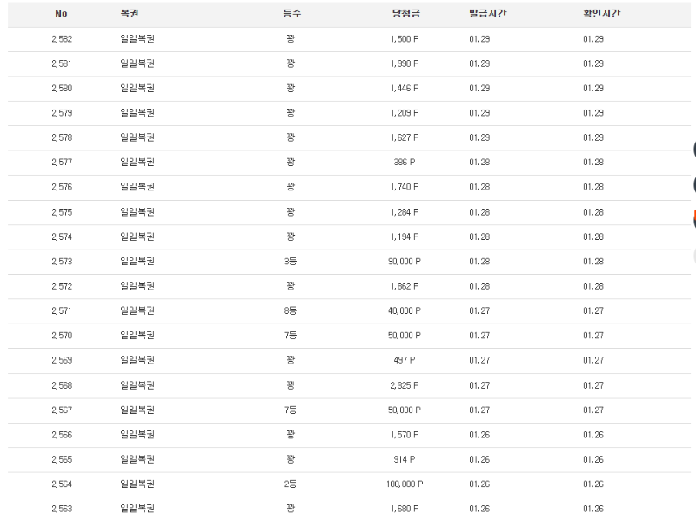The width and height of the screenshot is (696, 527).
Task: Click 7등 rank in row 2,570
Action: tap(291, 336)
